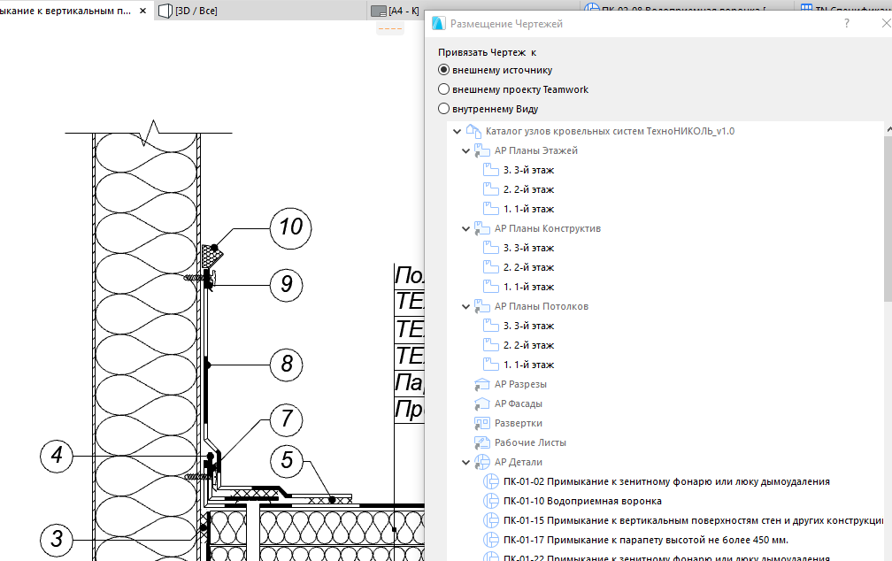Click the tree list vertical scrollbar

coord(887,221)
